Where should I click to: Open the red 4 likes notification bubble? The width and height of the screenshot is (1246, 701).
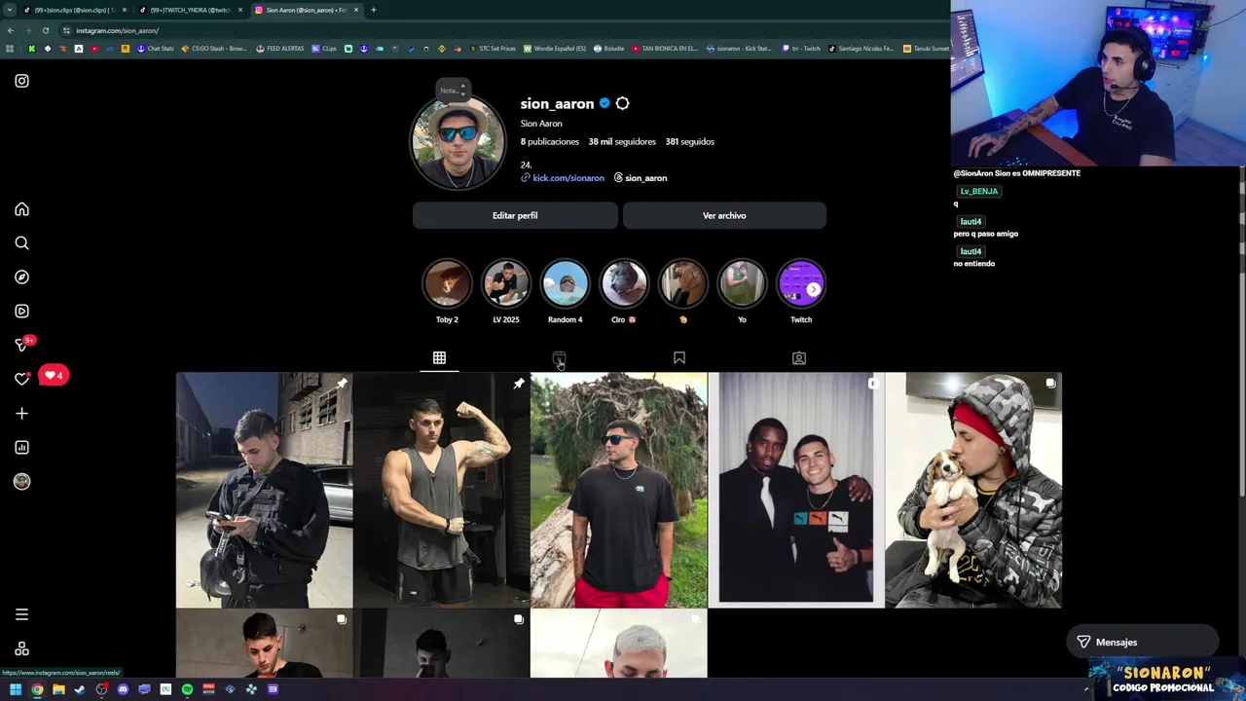(x=55, y=375)
